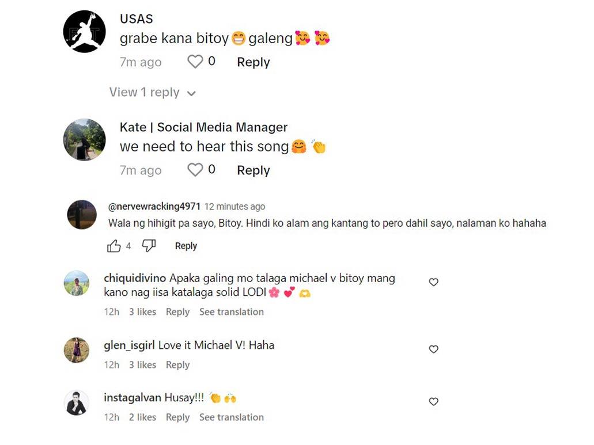Open the @nervewracking4971 username link

pyautogui.click(x=154, y=207)
